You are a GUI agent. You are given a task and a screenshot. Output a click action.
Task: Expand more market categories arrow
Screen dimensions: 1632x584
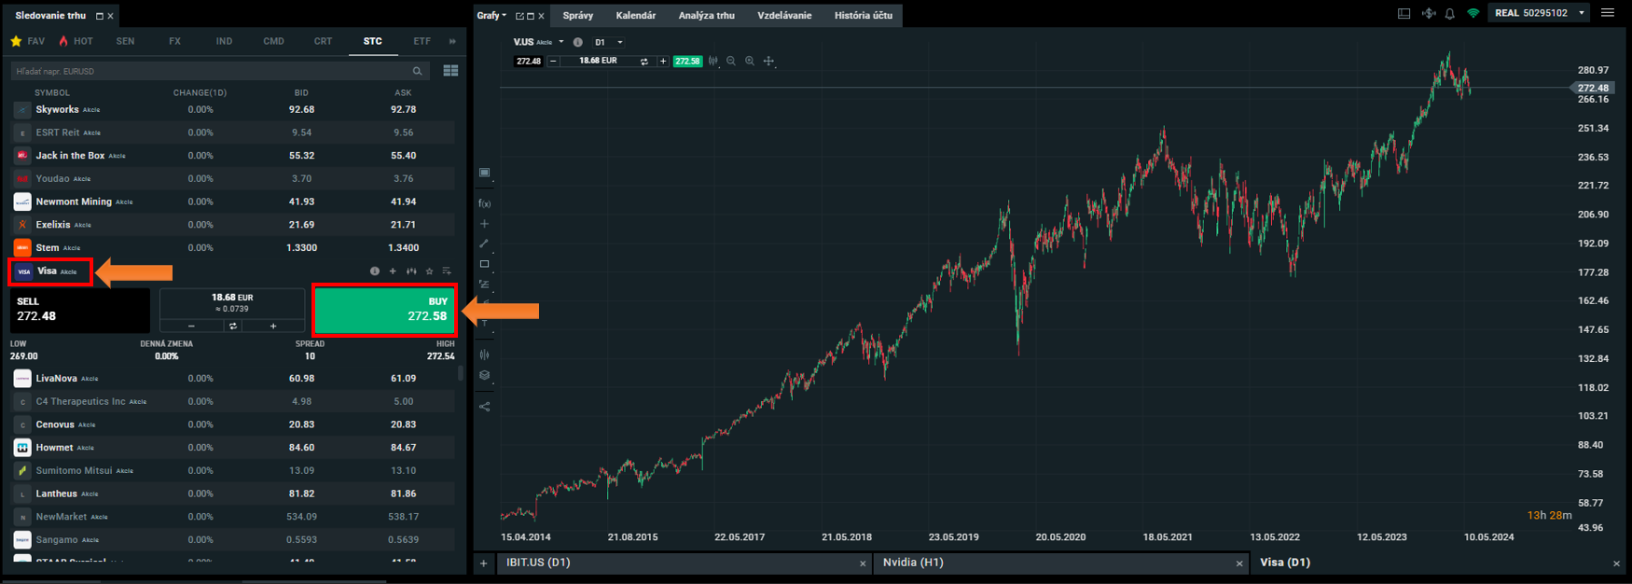452,41
